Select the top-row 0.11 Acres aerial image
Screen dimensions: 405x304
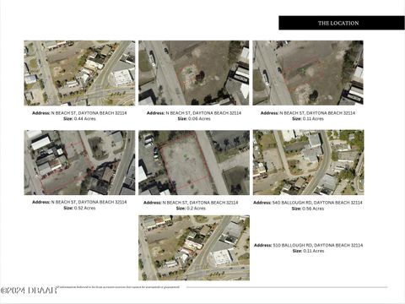coord(308,73)
